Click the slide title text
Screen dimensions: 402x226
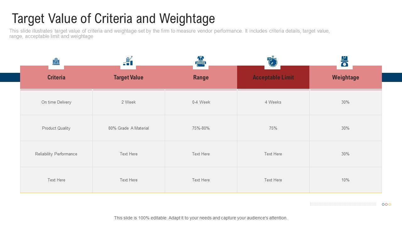pyautogui.click(x=113, y=19)
